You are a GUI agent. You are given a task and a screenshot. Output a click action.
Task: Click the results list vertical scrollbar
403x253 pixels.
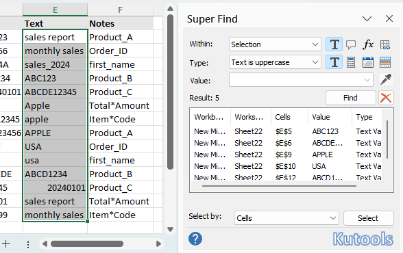pos(387,139)
